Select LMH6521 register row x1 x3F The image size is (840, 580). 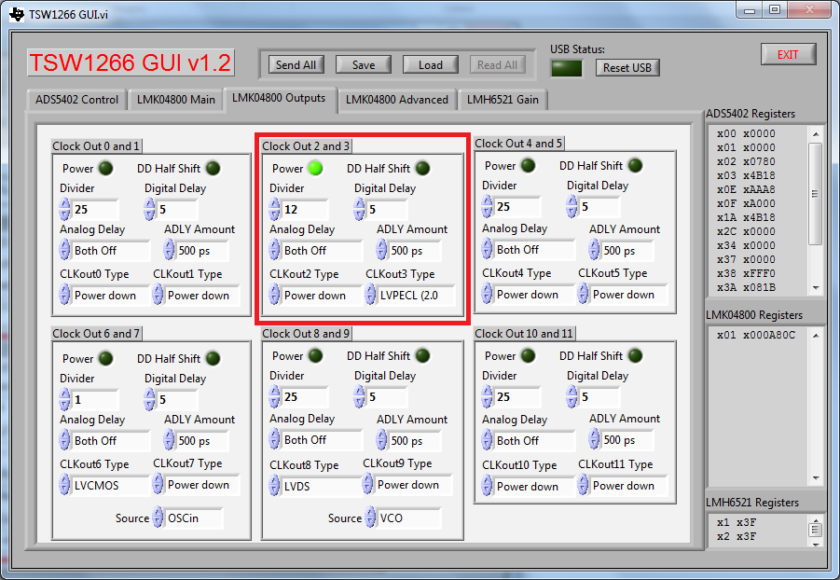[x=737, y=522]
